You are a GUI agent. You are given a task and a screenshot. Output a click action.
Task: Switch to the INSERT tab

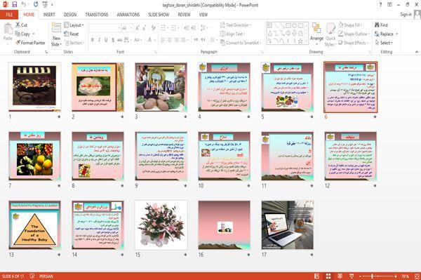pos(49,15)
